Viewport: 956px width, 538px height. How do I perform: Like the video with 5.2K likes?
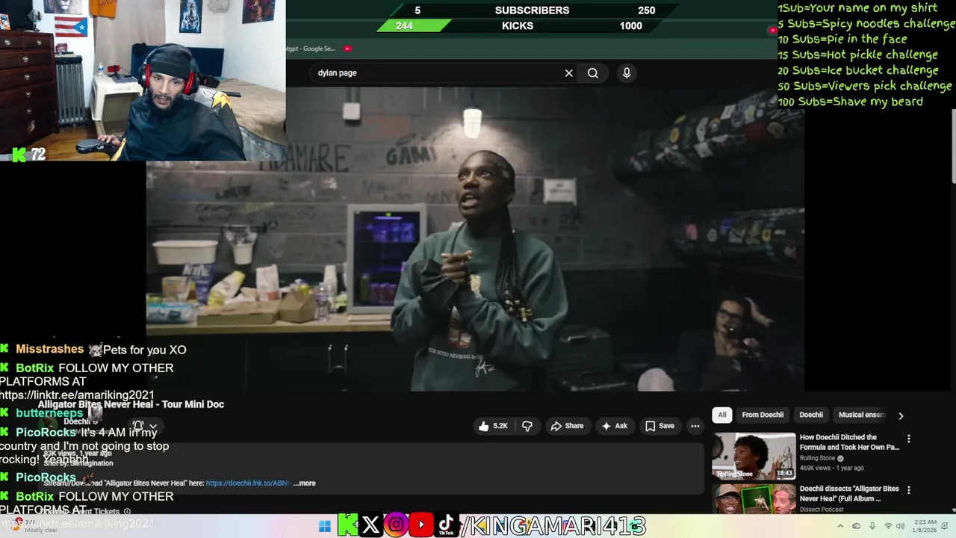(493, 426)
